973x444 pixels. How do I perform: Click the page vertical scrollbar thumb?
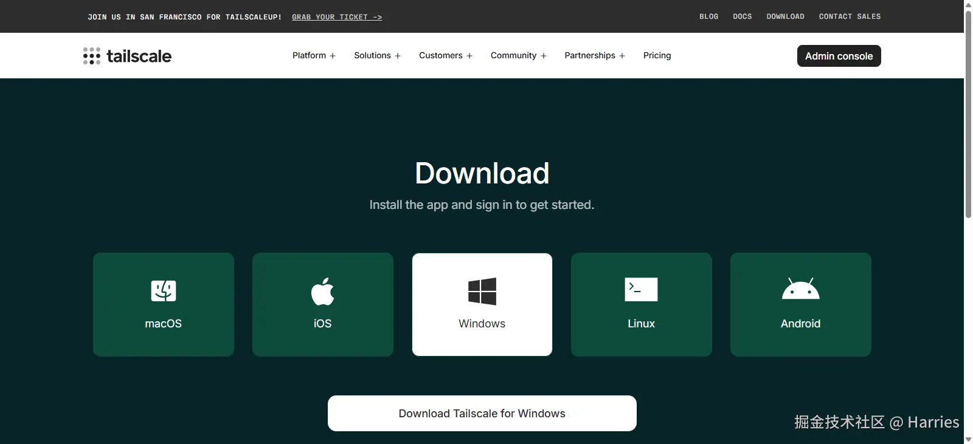point(968,113)
